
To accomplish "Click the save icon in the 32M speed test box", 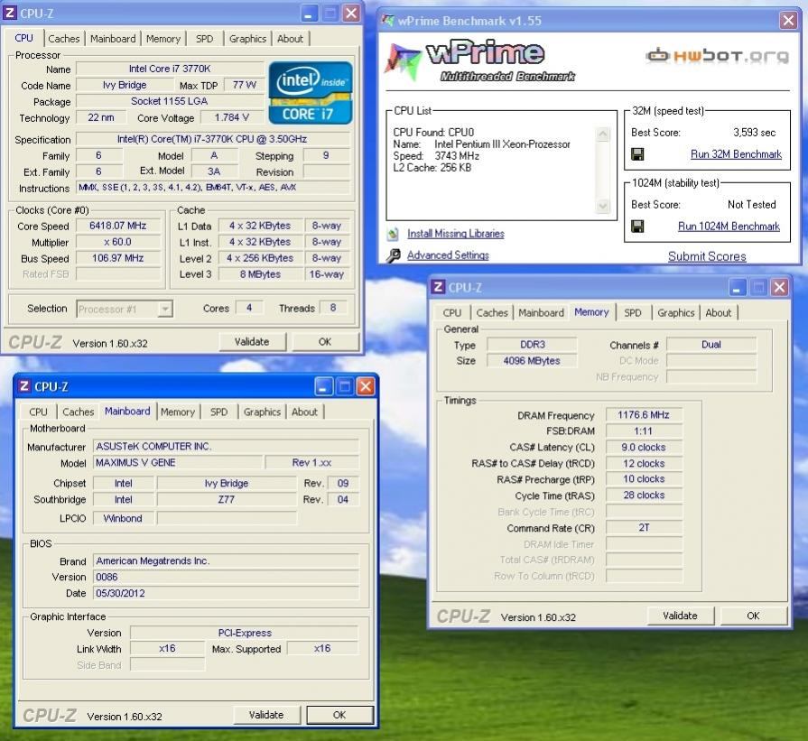I will 637,154.
